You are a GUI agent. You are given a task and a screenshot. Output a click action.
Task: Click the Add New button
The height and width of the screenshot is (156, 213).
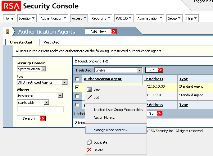pos(101,31)
